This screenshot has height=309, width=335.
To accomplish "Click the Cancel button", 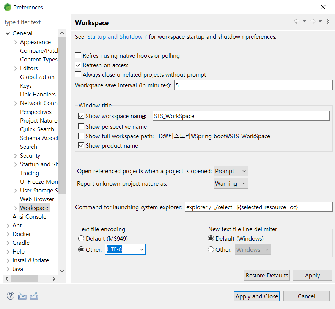I will [x=307, y=296].
